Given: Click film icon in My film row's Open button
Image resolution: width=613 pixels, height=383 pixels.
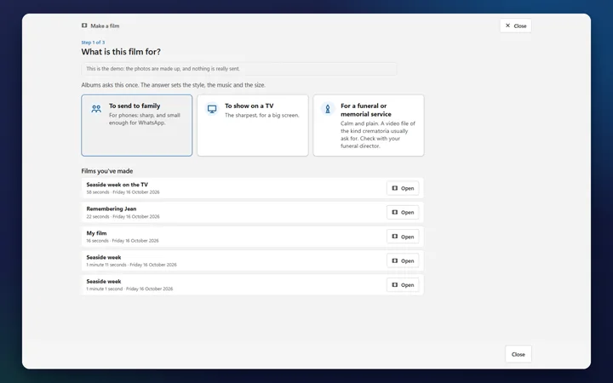Looking at the screenshot, I should (x=395, y=237).
